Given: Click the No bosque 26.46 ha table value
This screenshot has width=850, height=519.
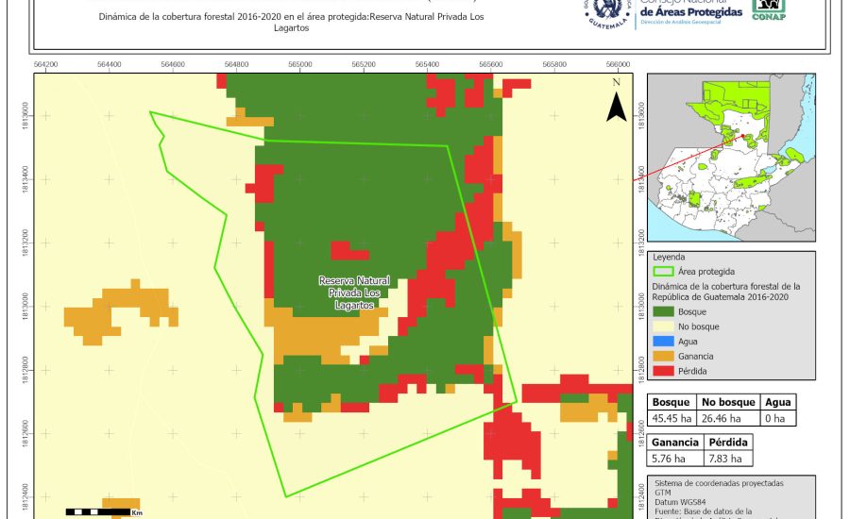Looking at the screenshot, I should 721,419.
